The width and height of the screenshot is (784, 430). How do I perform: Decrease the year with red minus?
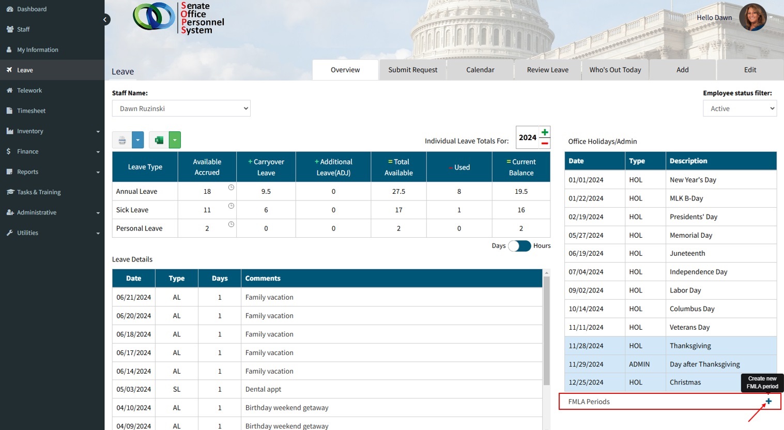click(545, 143)
